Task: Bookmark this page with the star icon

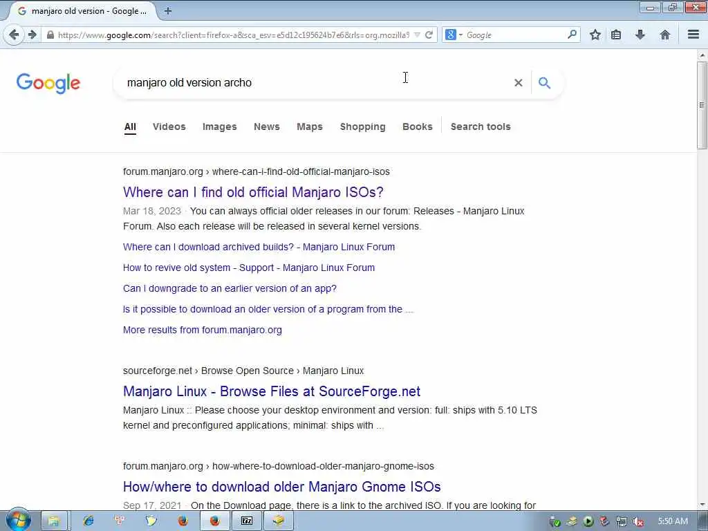Action: pyautogui.click(x=595, y=35)
